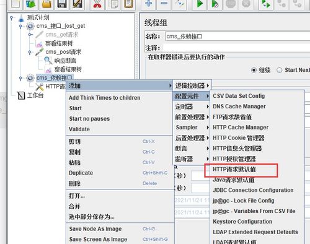Click the 注释 input field

[237, 48]
